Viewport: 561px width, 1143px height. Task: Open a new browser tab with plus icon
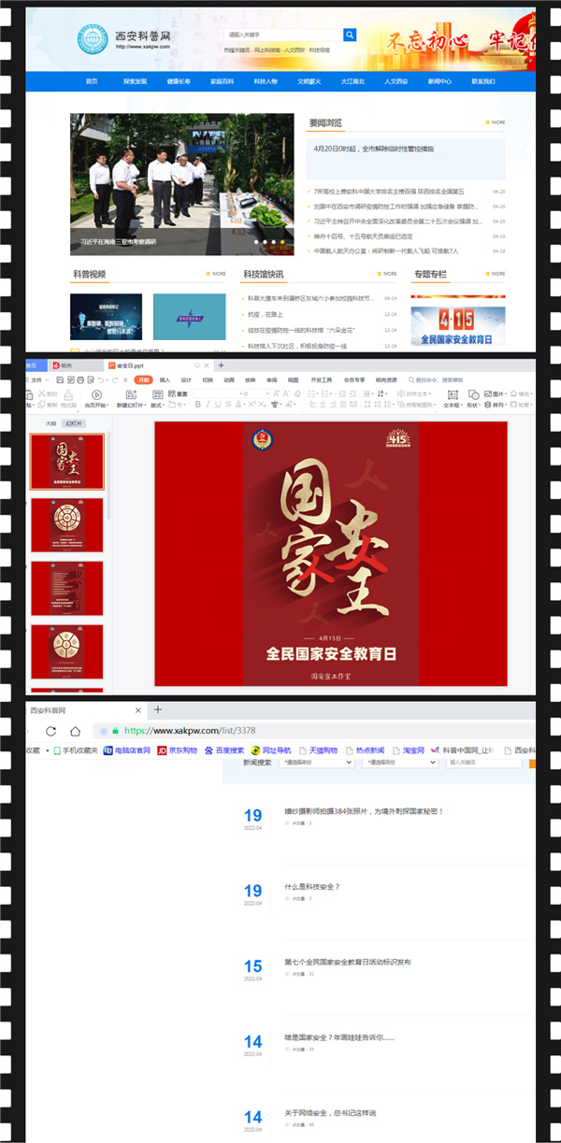(x=158, y=710)
